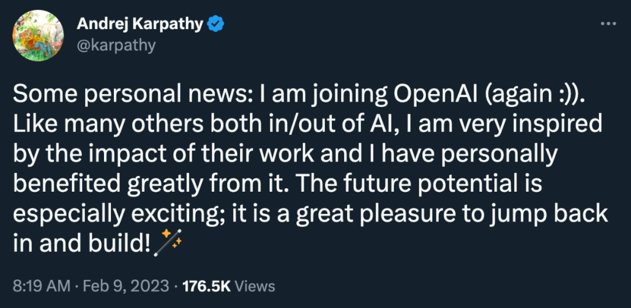Click the 8:19 AM timestamp

[42, 286]
